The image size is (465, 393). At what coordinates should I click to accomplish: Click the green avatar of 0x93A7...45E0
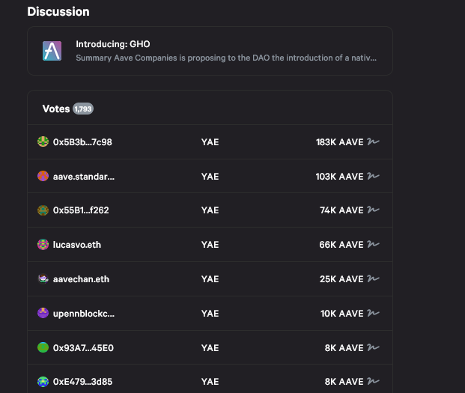[43, 347]
